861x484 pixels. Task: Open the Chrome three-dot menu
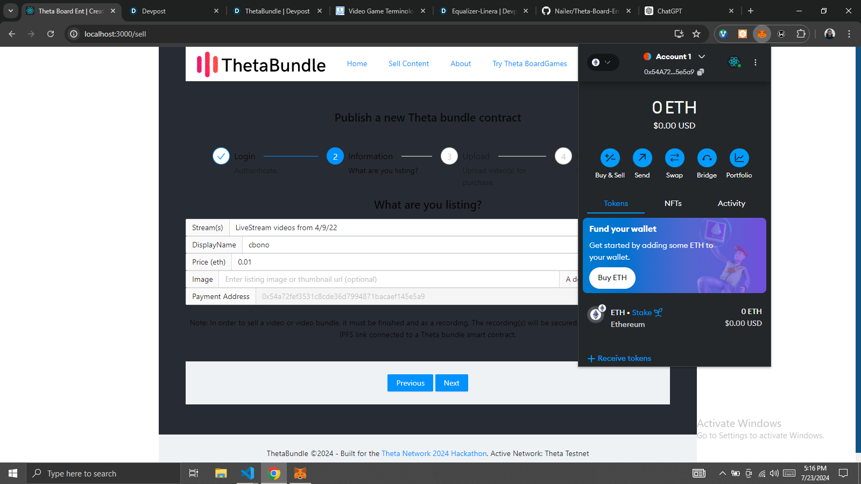[849, 34]
